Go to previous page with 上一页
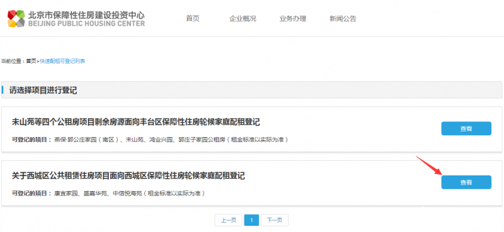The image size is (504, 232). [229, 220]
